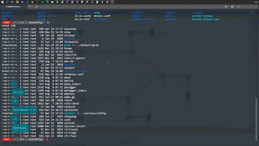The width and height of the screenshot is (259, 146).
Task: Click the atop file name
Action: [67, 32]
